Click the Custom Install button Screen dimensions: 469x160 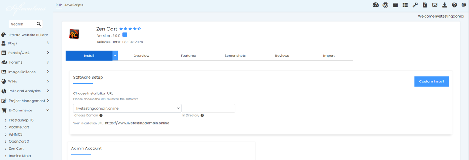point(432,81)
